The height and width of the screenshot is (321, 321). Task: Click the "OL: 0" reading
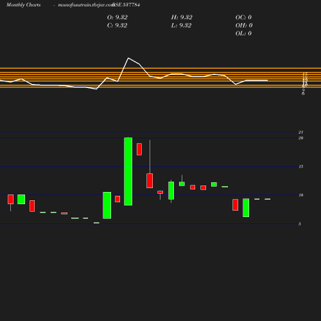[x=243, y=33]
